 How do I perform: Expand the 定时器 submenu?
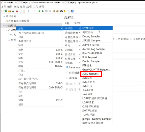click(71, 50)
